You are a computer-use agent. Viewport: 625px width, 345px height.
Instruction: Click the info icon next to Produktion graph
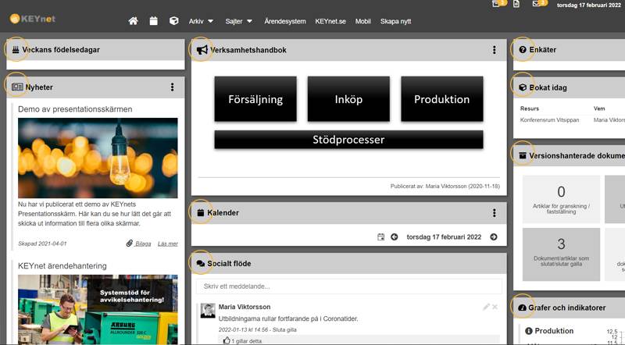tap(529, 331)
